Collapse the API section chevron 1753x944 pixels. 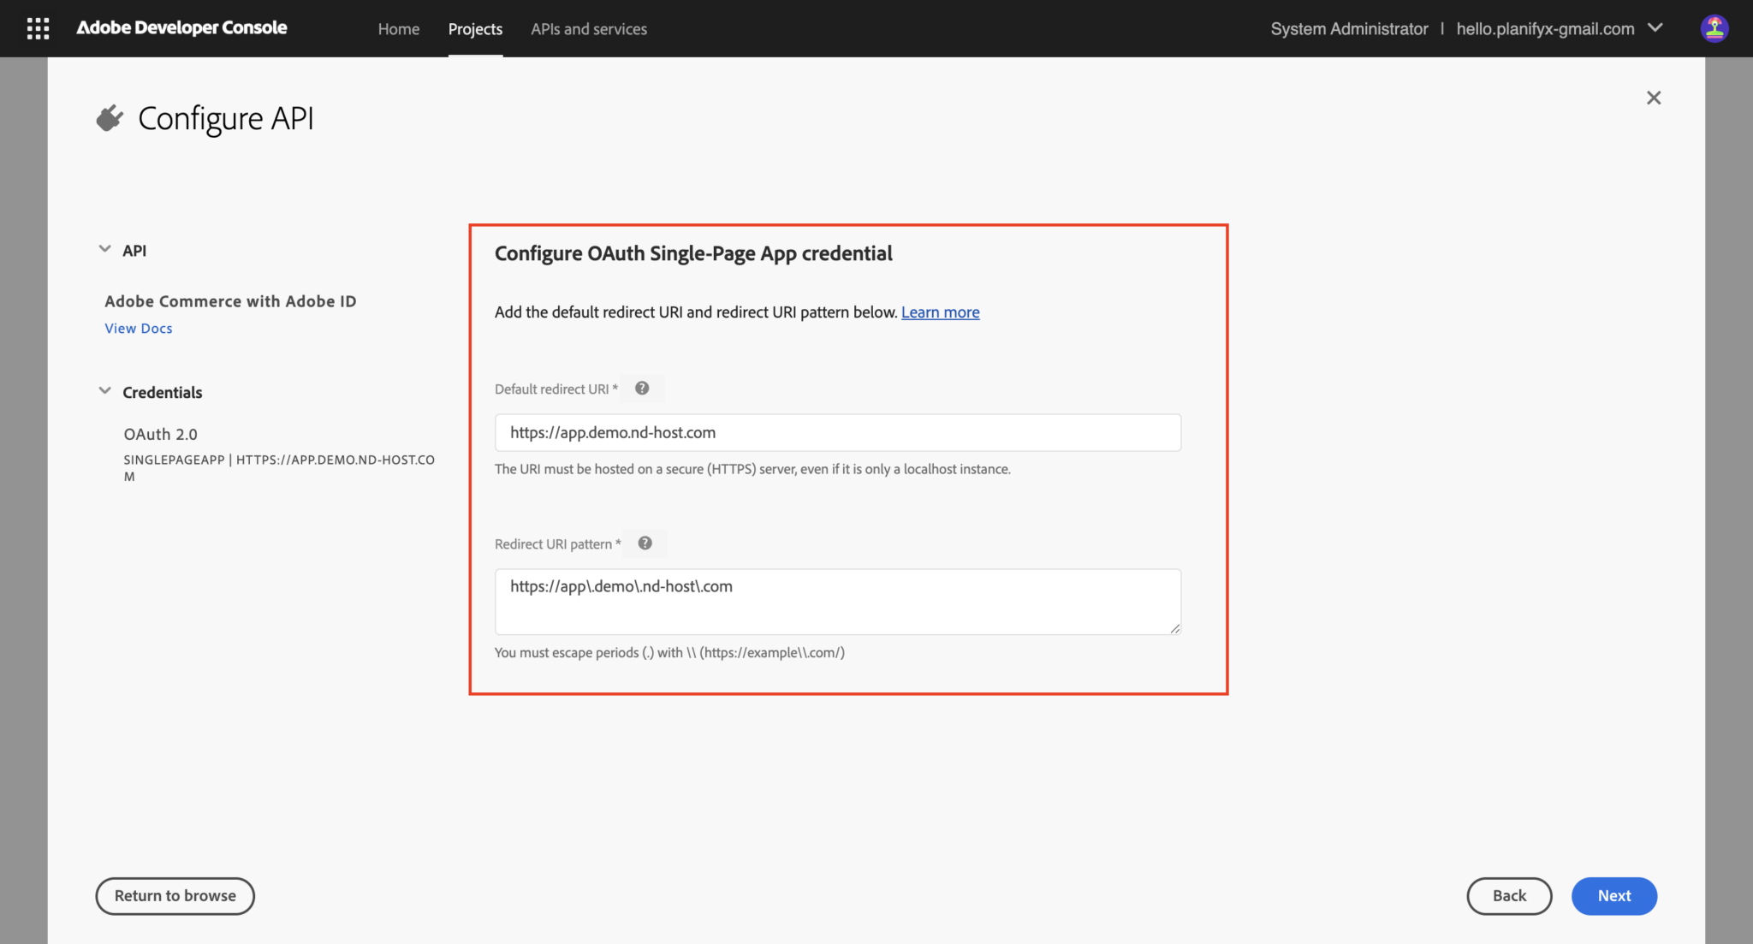pos(104,249)
